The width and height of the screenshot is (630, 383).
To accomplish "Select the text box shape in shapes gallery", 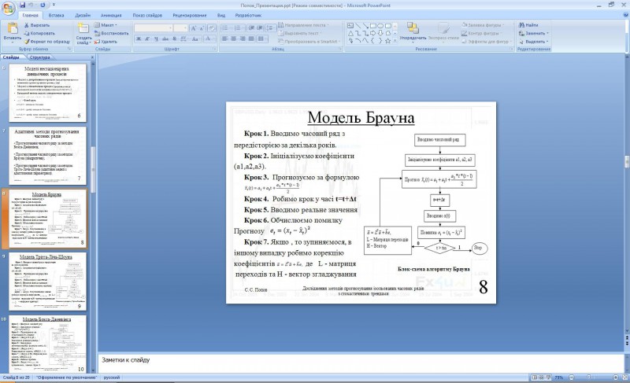I will 350,26.
